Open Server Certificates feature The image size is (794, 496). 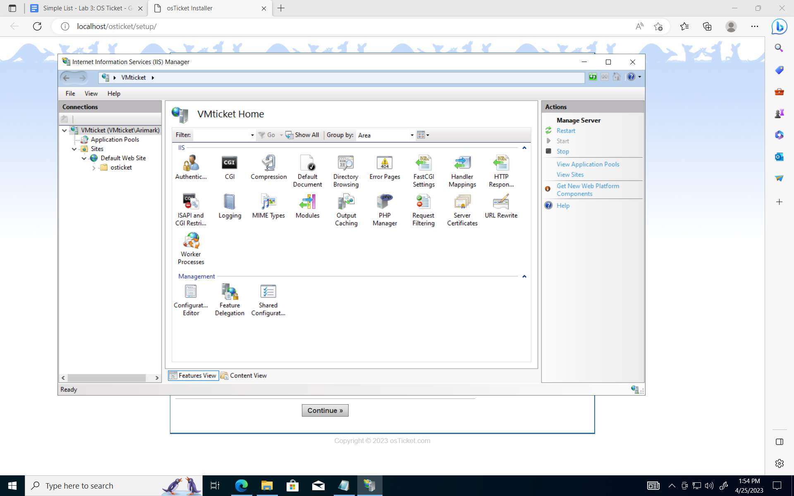coord(462,210)
